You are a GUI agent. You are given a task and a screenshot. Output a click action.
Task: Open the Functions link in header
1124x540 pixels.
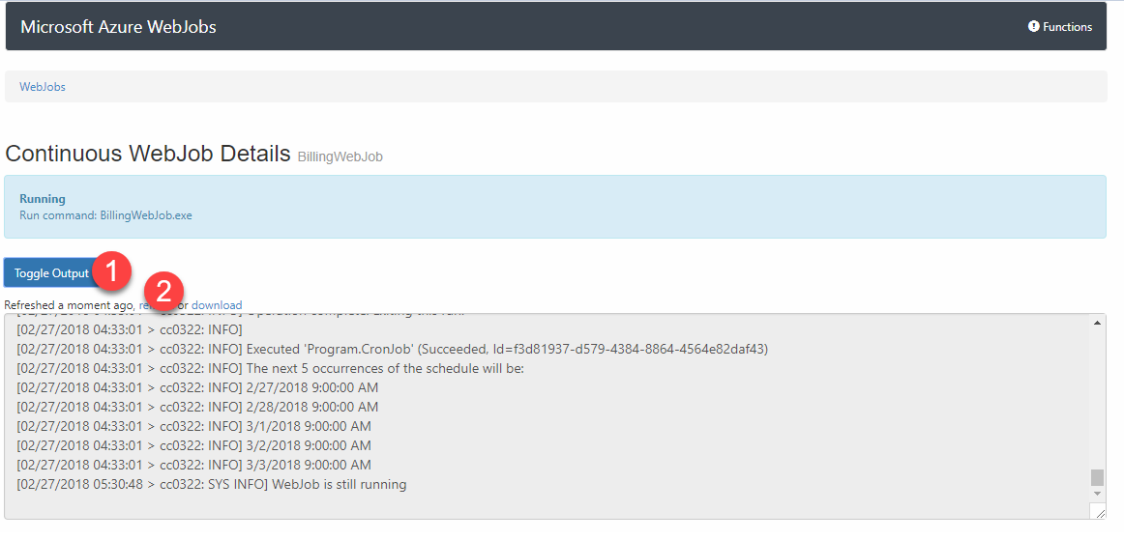pos(1067,27)
